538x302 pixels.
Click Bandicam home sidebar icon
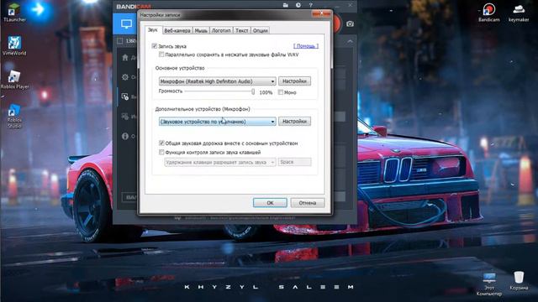point(125,58)
